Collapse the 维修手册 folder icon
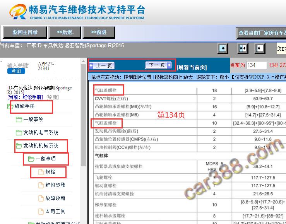This screenshot has width=286, height=224. click(x=10, y=106)
